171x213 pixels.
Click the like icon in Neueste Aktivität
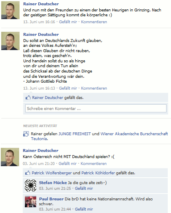click(x=26, y=134)
